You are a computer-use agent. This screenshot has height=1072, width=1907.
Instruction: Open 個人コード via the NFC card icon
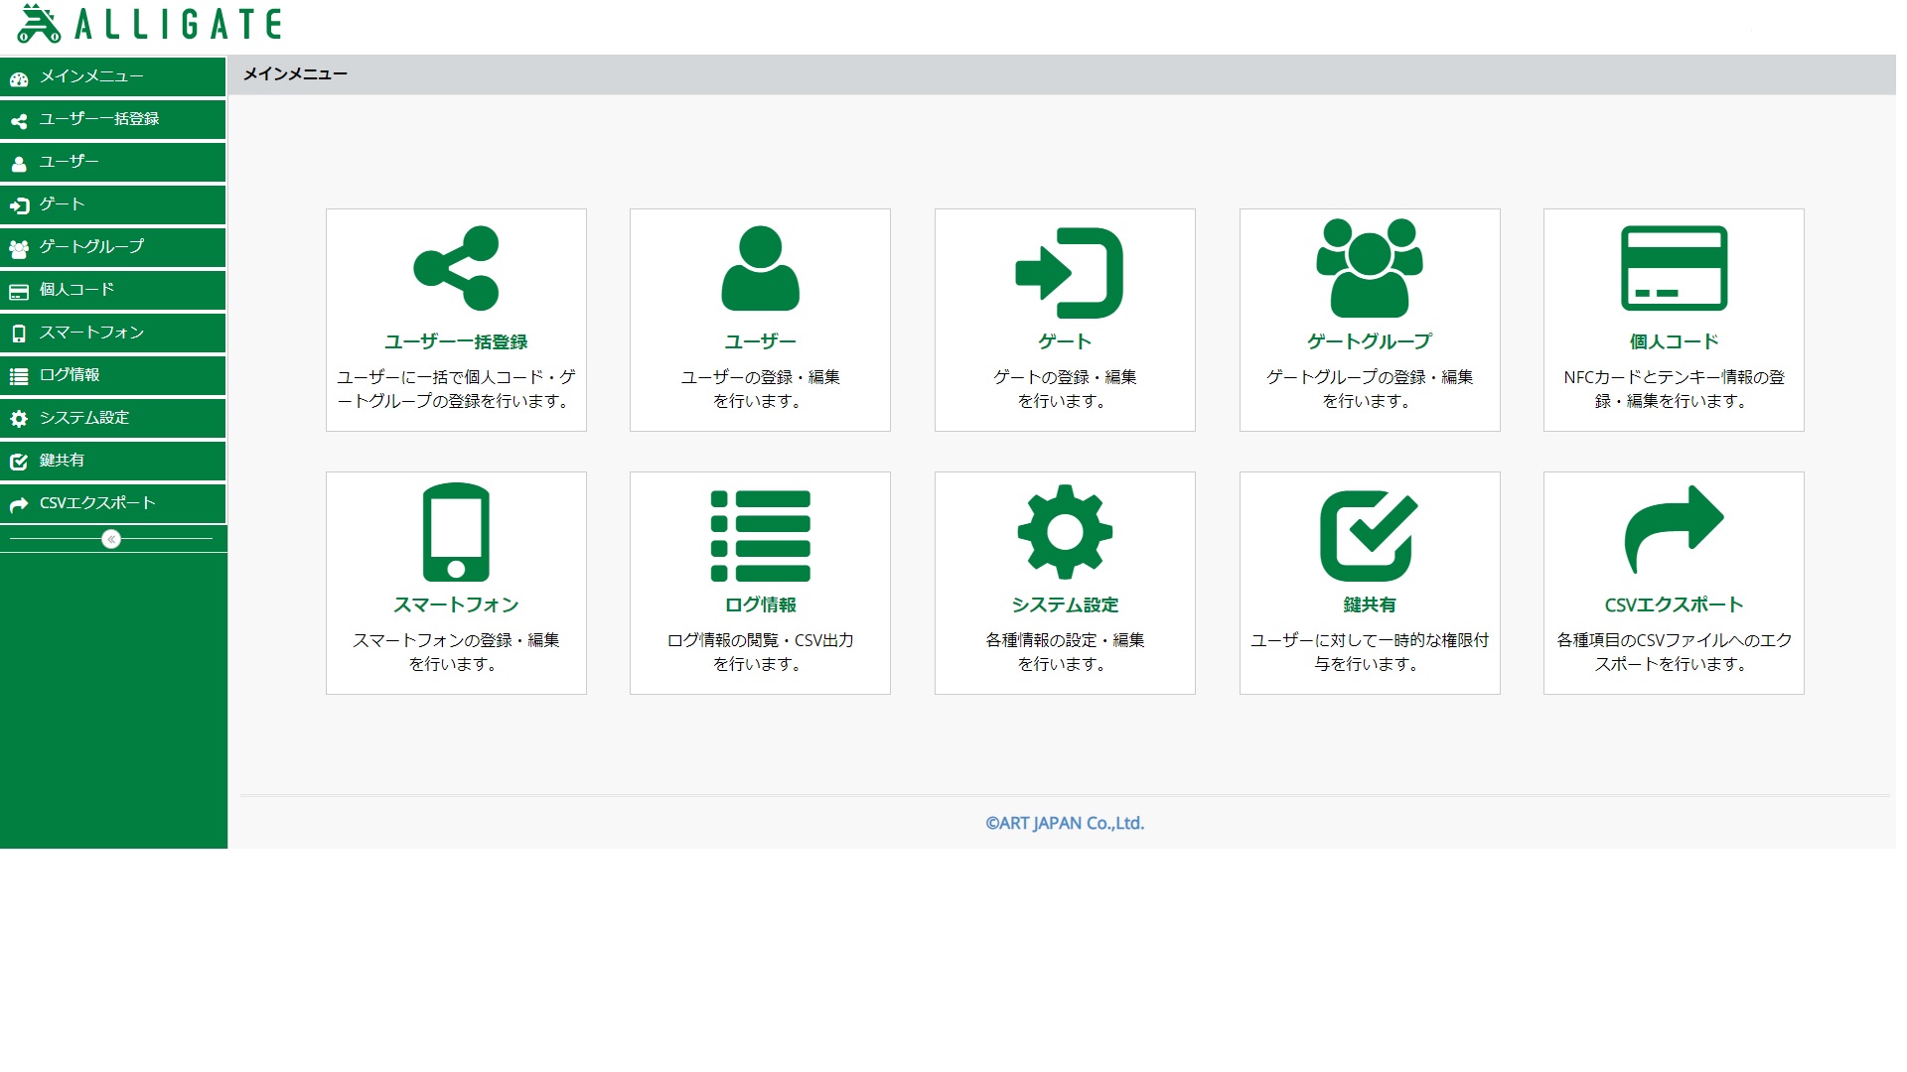pyautogui.click(x=1674, y=266)
